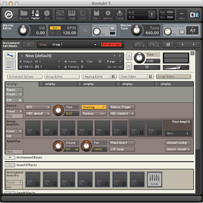Screen dimensions: 203x203
Task: Open the undo history dropdown arrow
Action: coord(144,45)
